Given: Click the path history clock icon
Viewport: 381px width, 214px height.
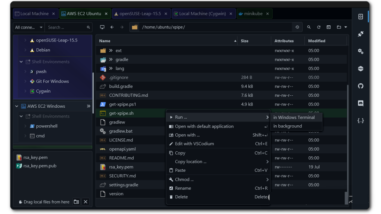Looking at the screenshot, I should click(297, 27).
